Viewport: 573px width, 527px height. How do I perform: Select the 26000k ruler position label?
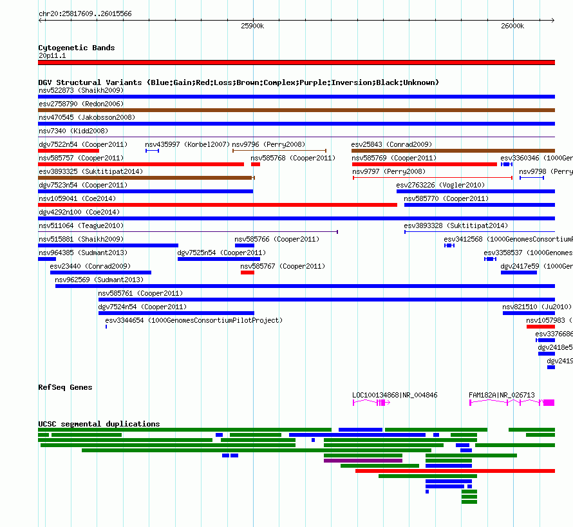tap(512, 26)
